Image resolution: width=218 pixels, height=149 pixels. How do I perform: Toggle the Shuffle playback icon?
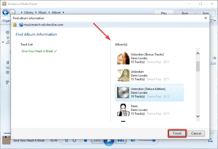(x=67, y=140)
